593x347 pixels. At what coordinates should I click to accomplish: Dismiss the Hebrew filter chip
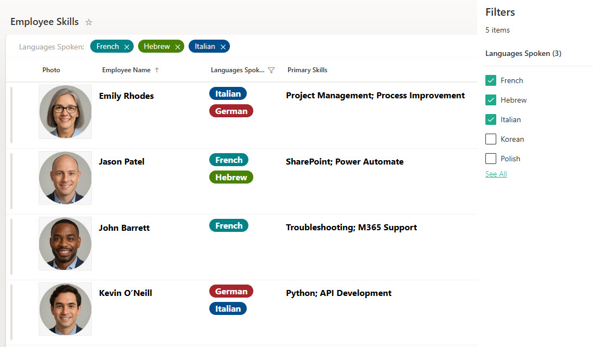click(x=178, y=46)
